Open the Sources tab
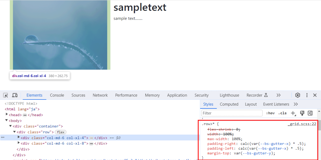Image resolution: width=321 pixels, height=160 pixels. coord(78,95)
